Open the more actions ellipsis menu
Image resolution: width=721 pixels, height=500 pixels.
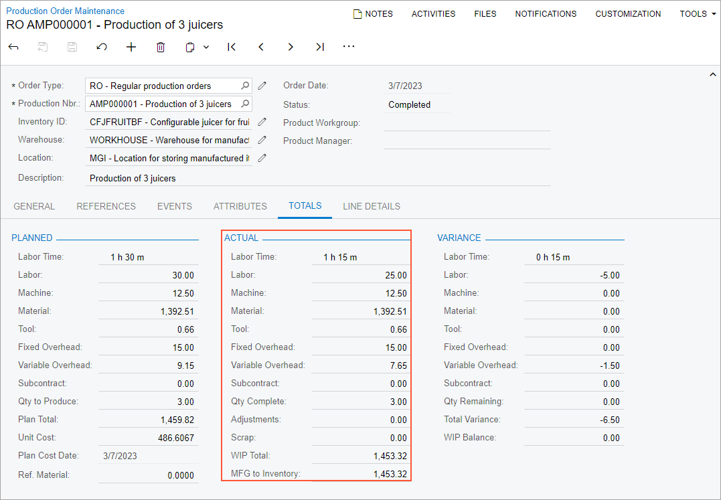coord(349,47)
